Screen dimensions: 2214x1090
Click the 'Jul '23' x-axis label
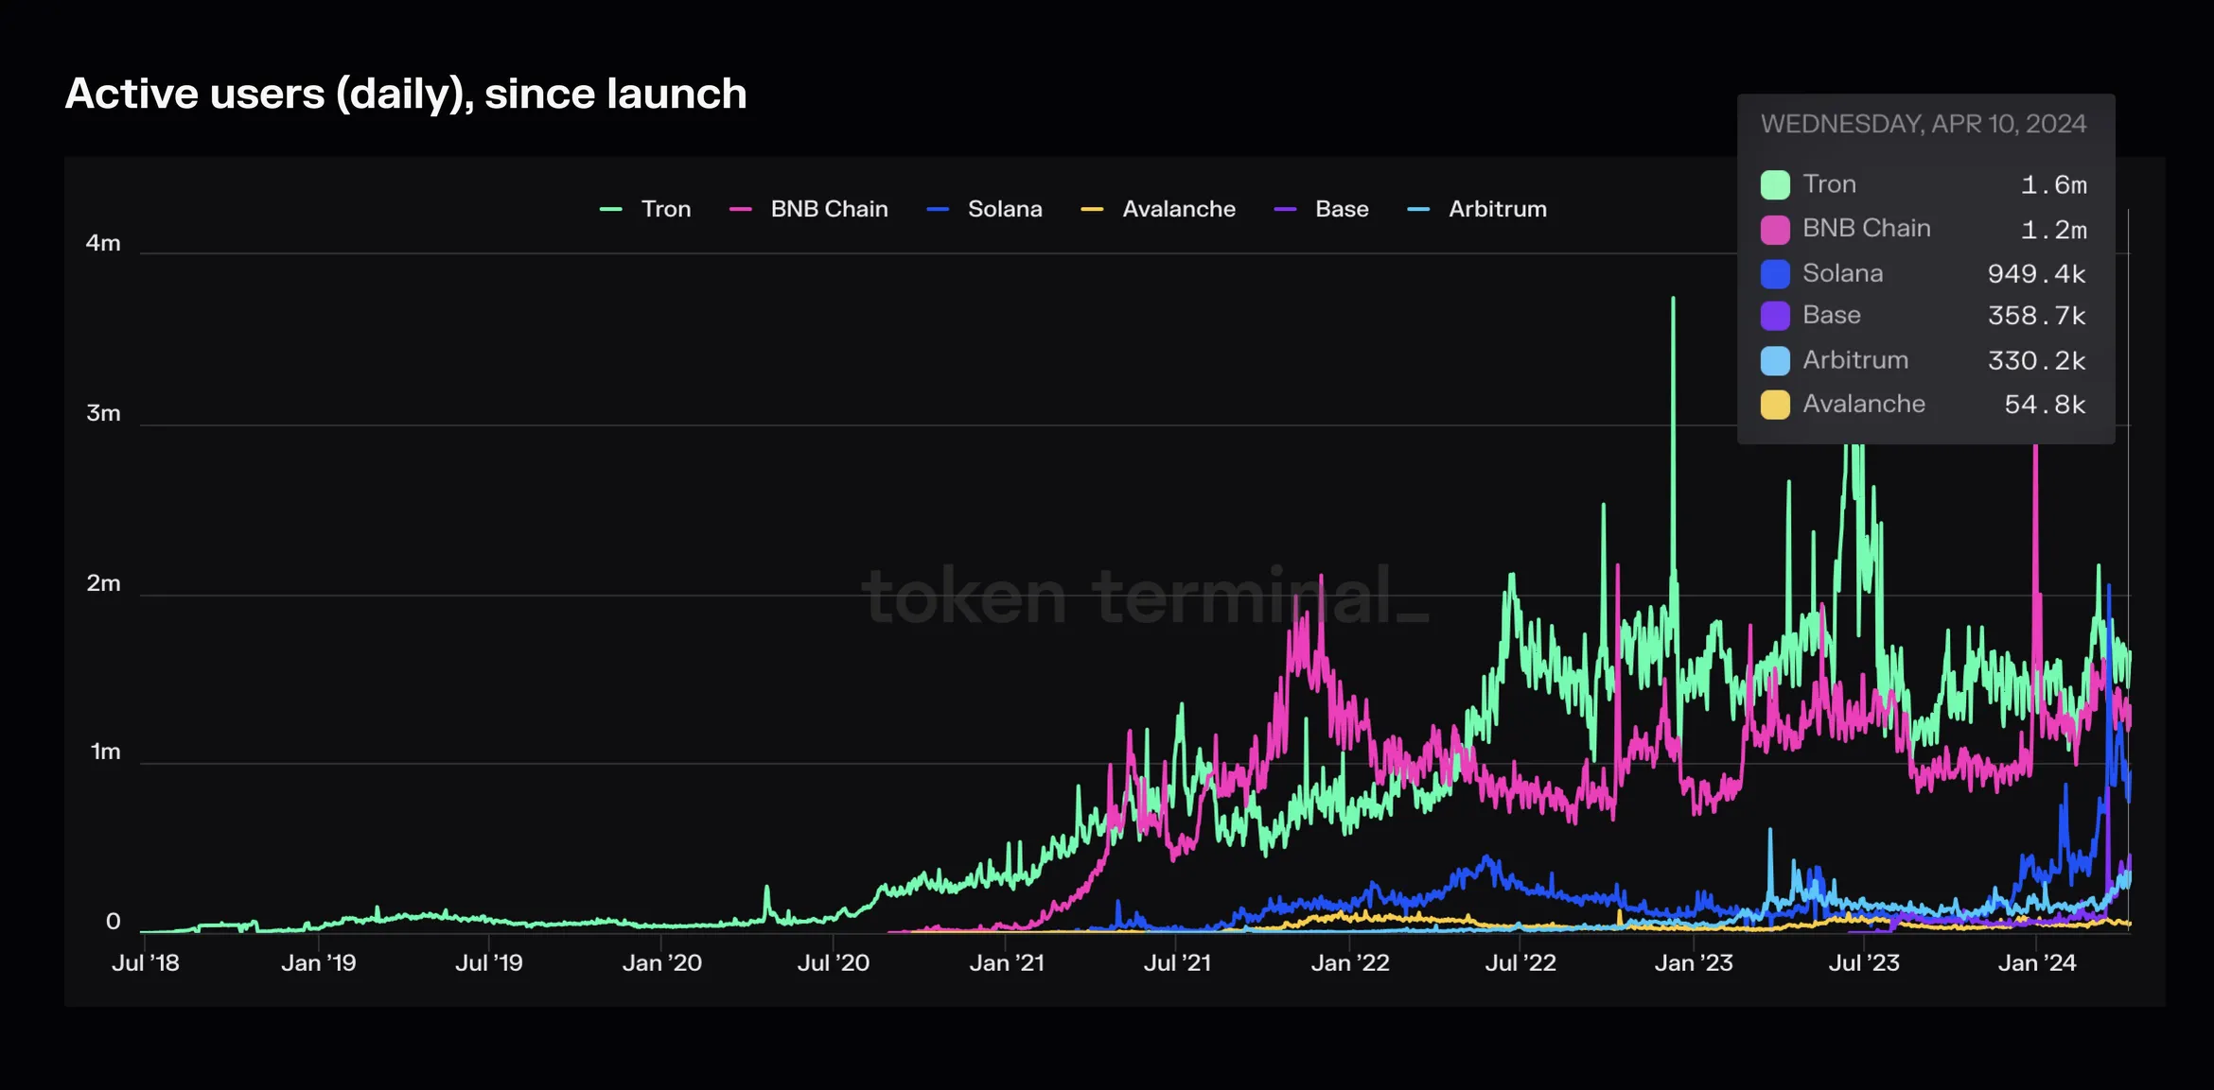click(x=1863, y=963)
